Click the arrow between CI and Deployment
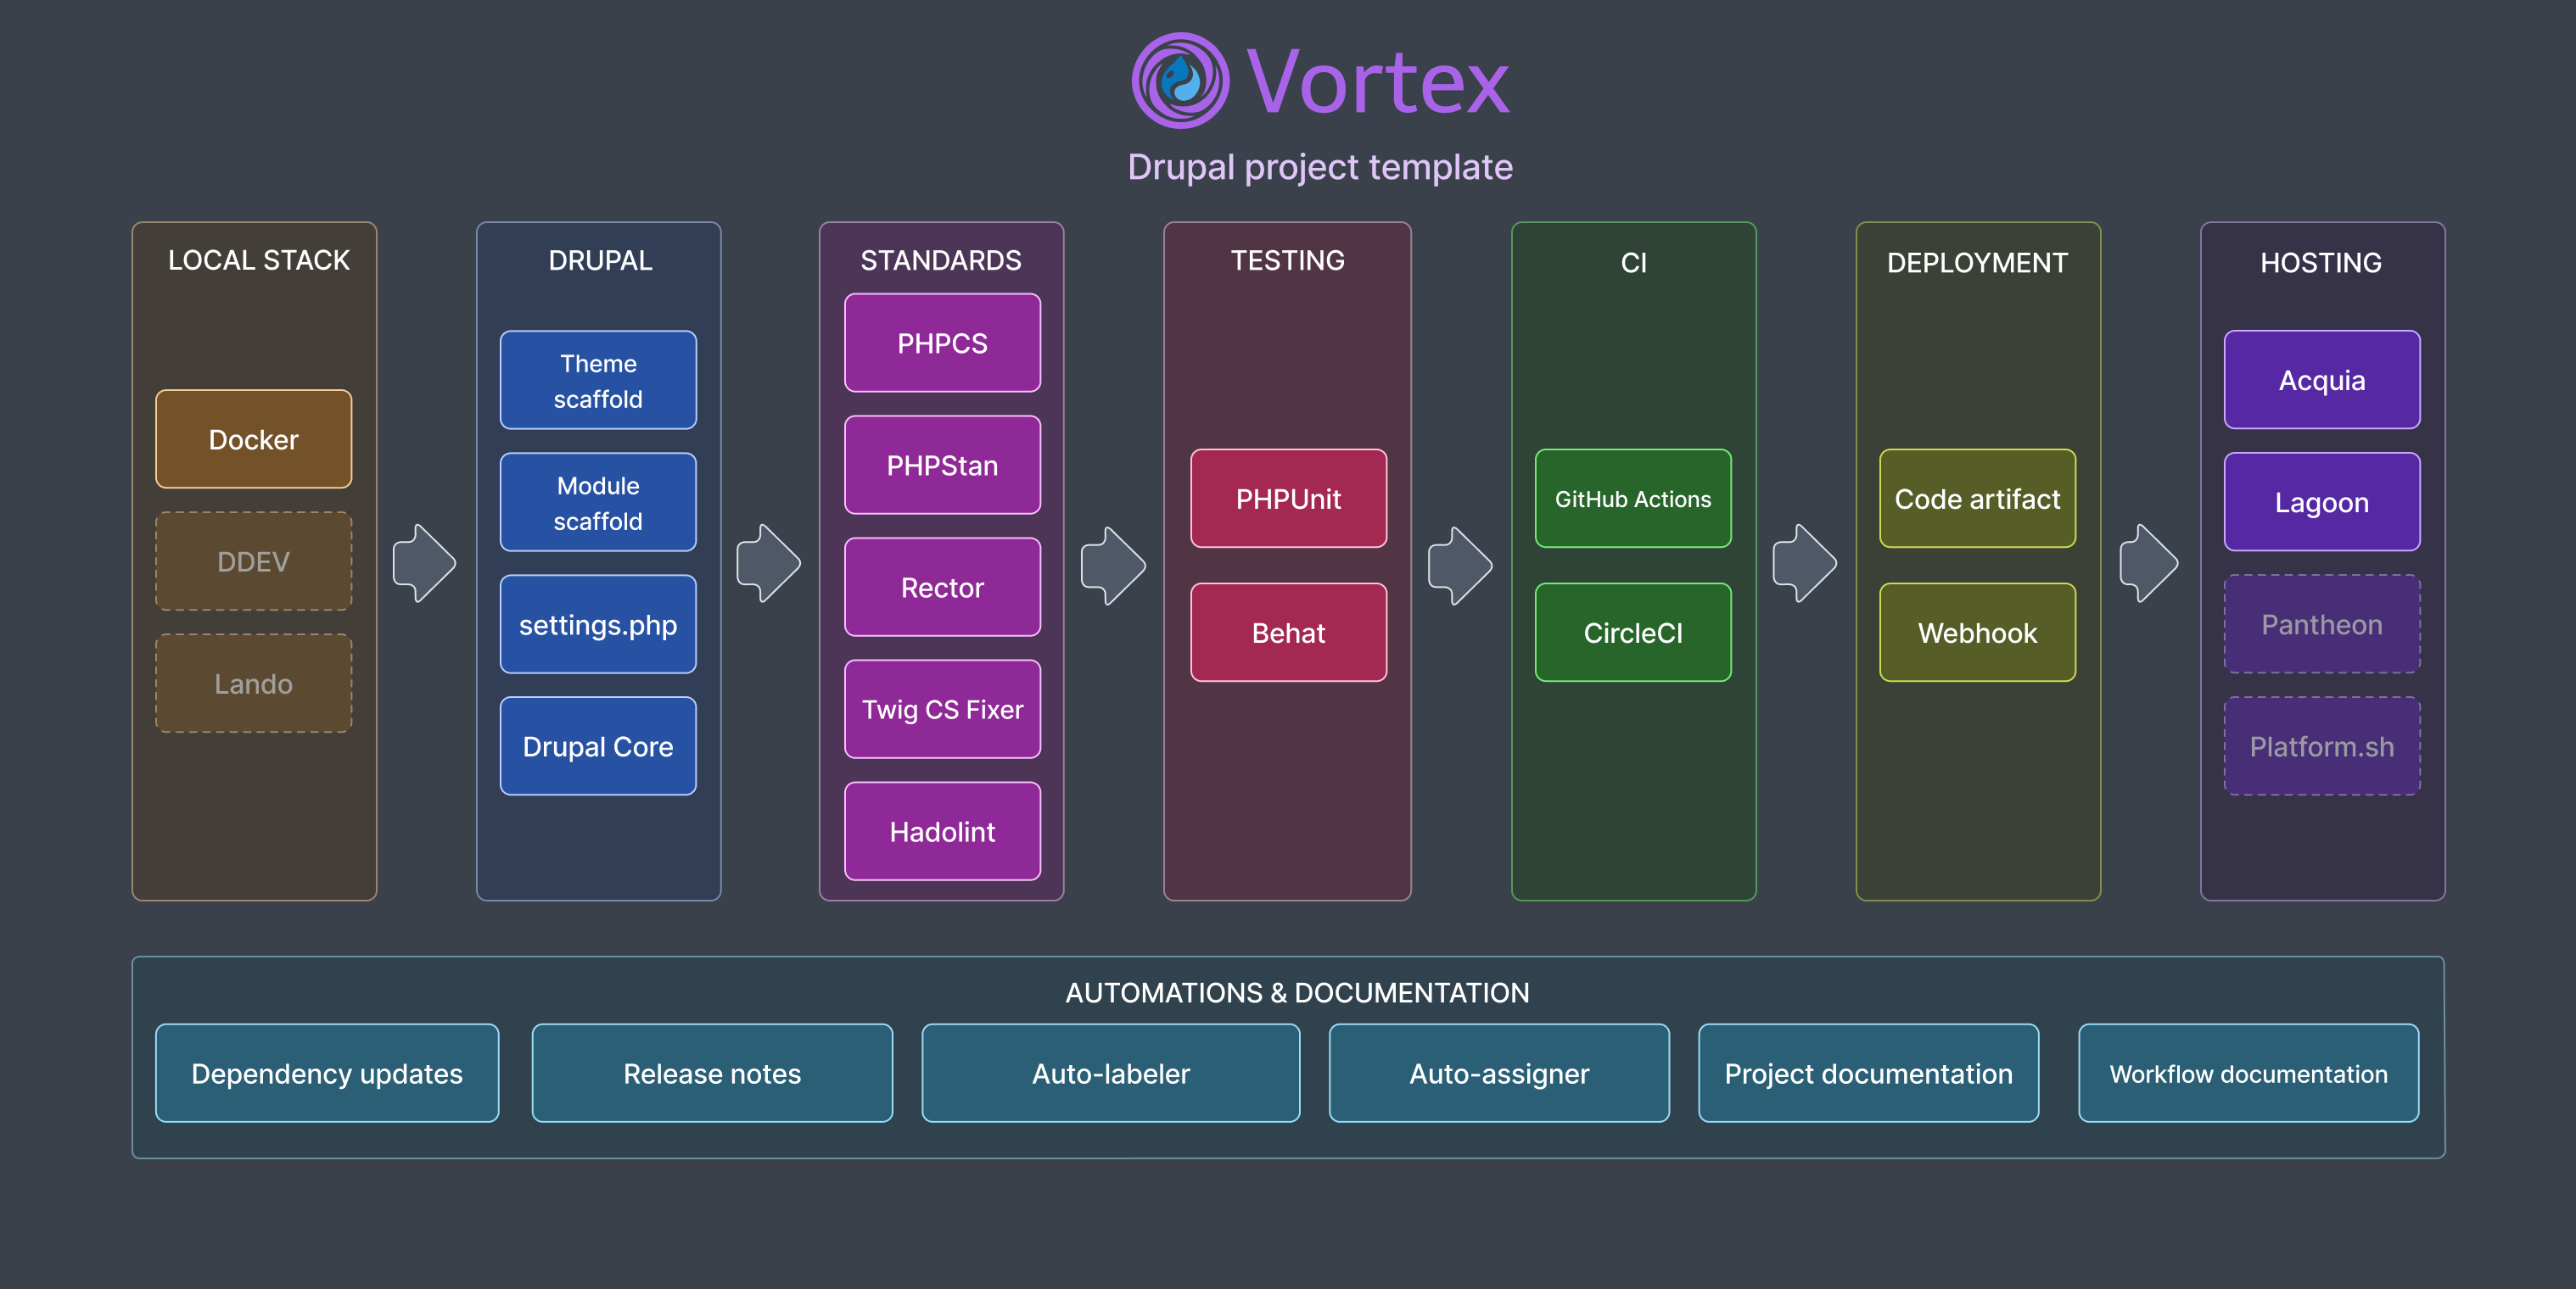Screen dimensions: 2576x1289 1804,564
